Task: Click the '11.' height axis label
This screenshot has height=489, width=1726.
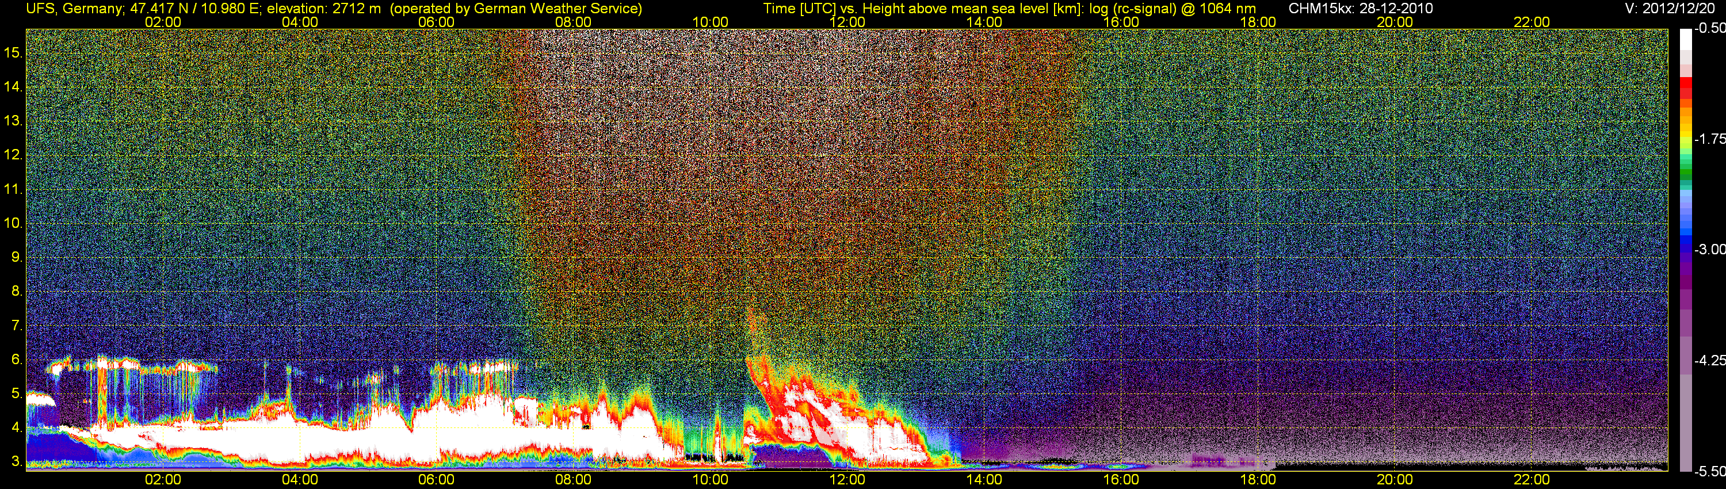Action: (13, 189)
